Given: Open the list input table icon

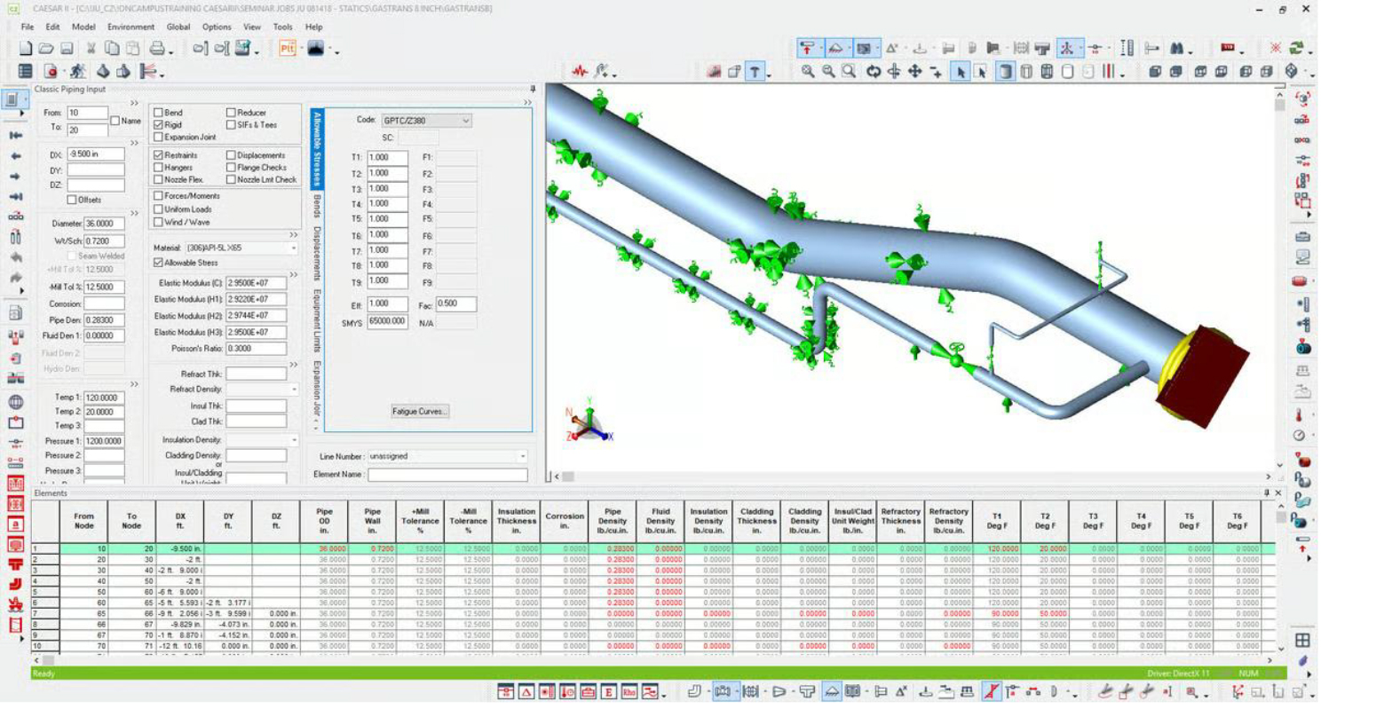Looking at the screenshot, I should click(26, 71).
